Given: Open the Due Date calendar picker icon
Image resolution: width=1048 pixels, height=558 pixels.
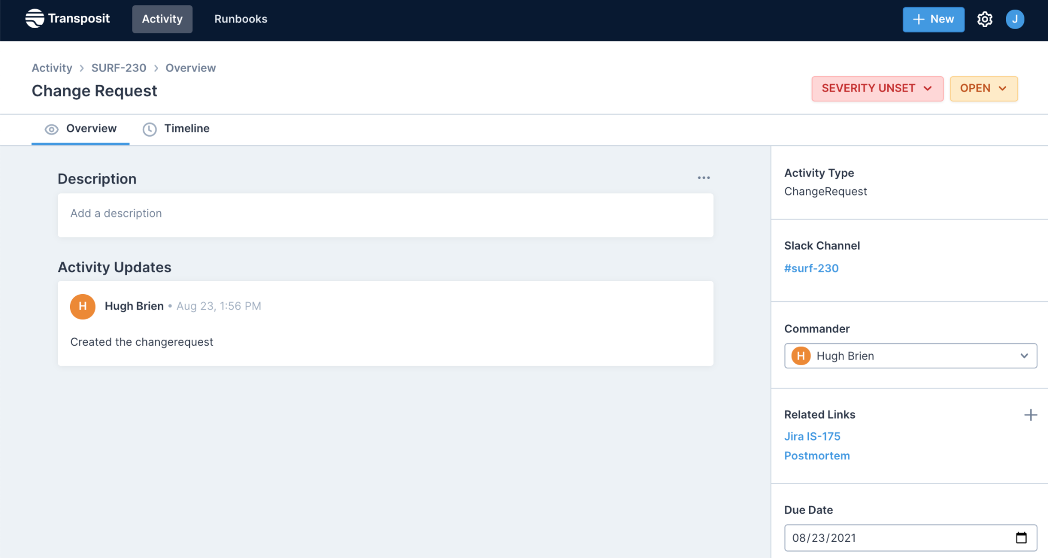Looking at the screenshot, I should click(1021, 538).
